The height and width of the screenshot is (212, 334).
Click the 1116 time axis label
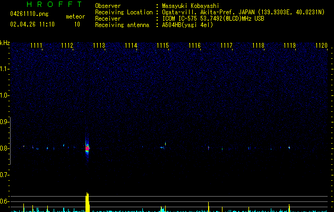point(194,46)
